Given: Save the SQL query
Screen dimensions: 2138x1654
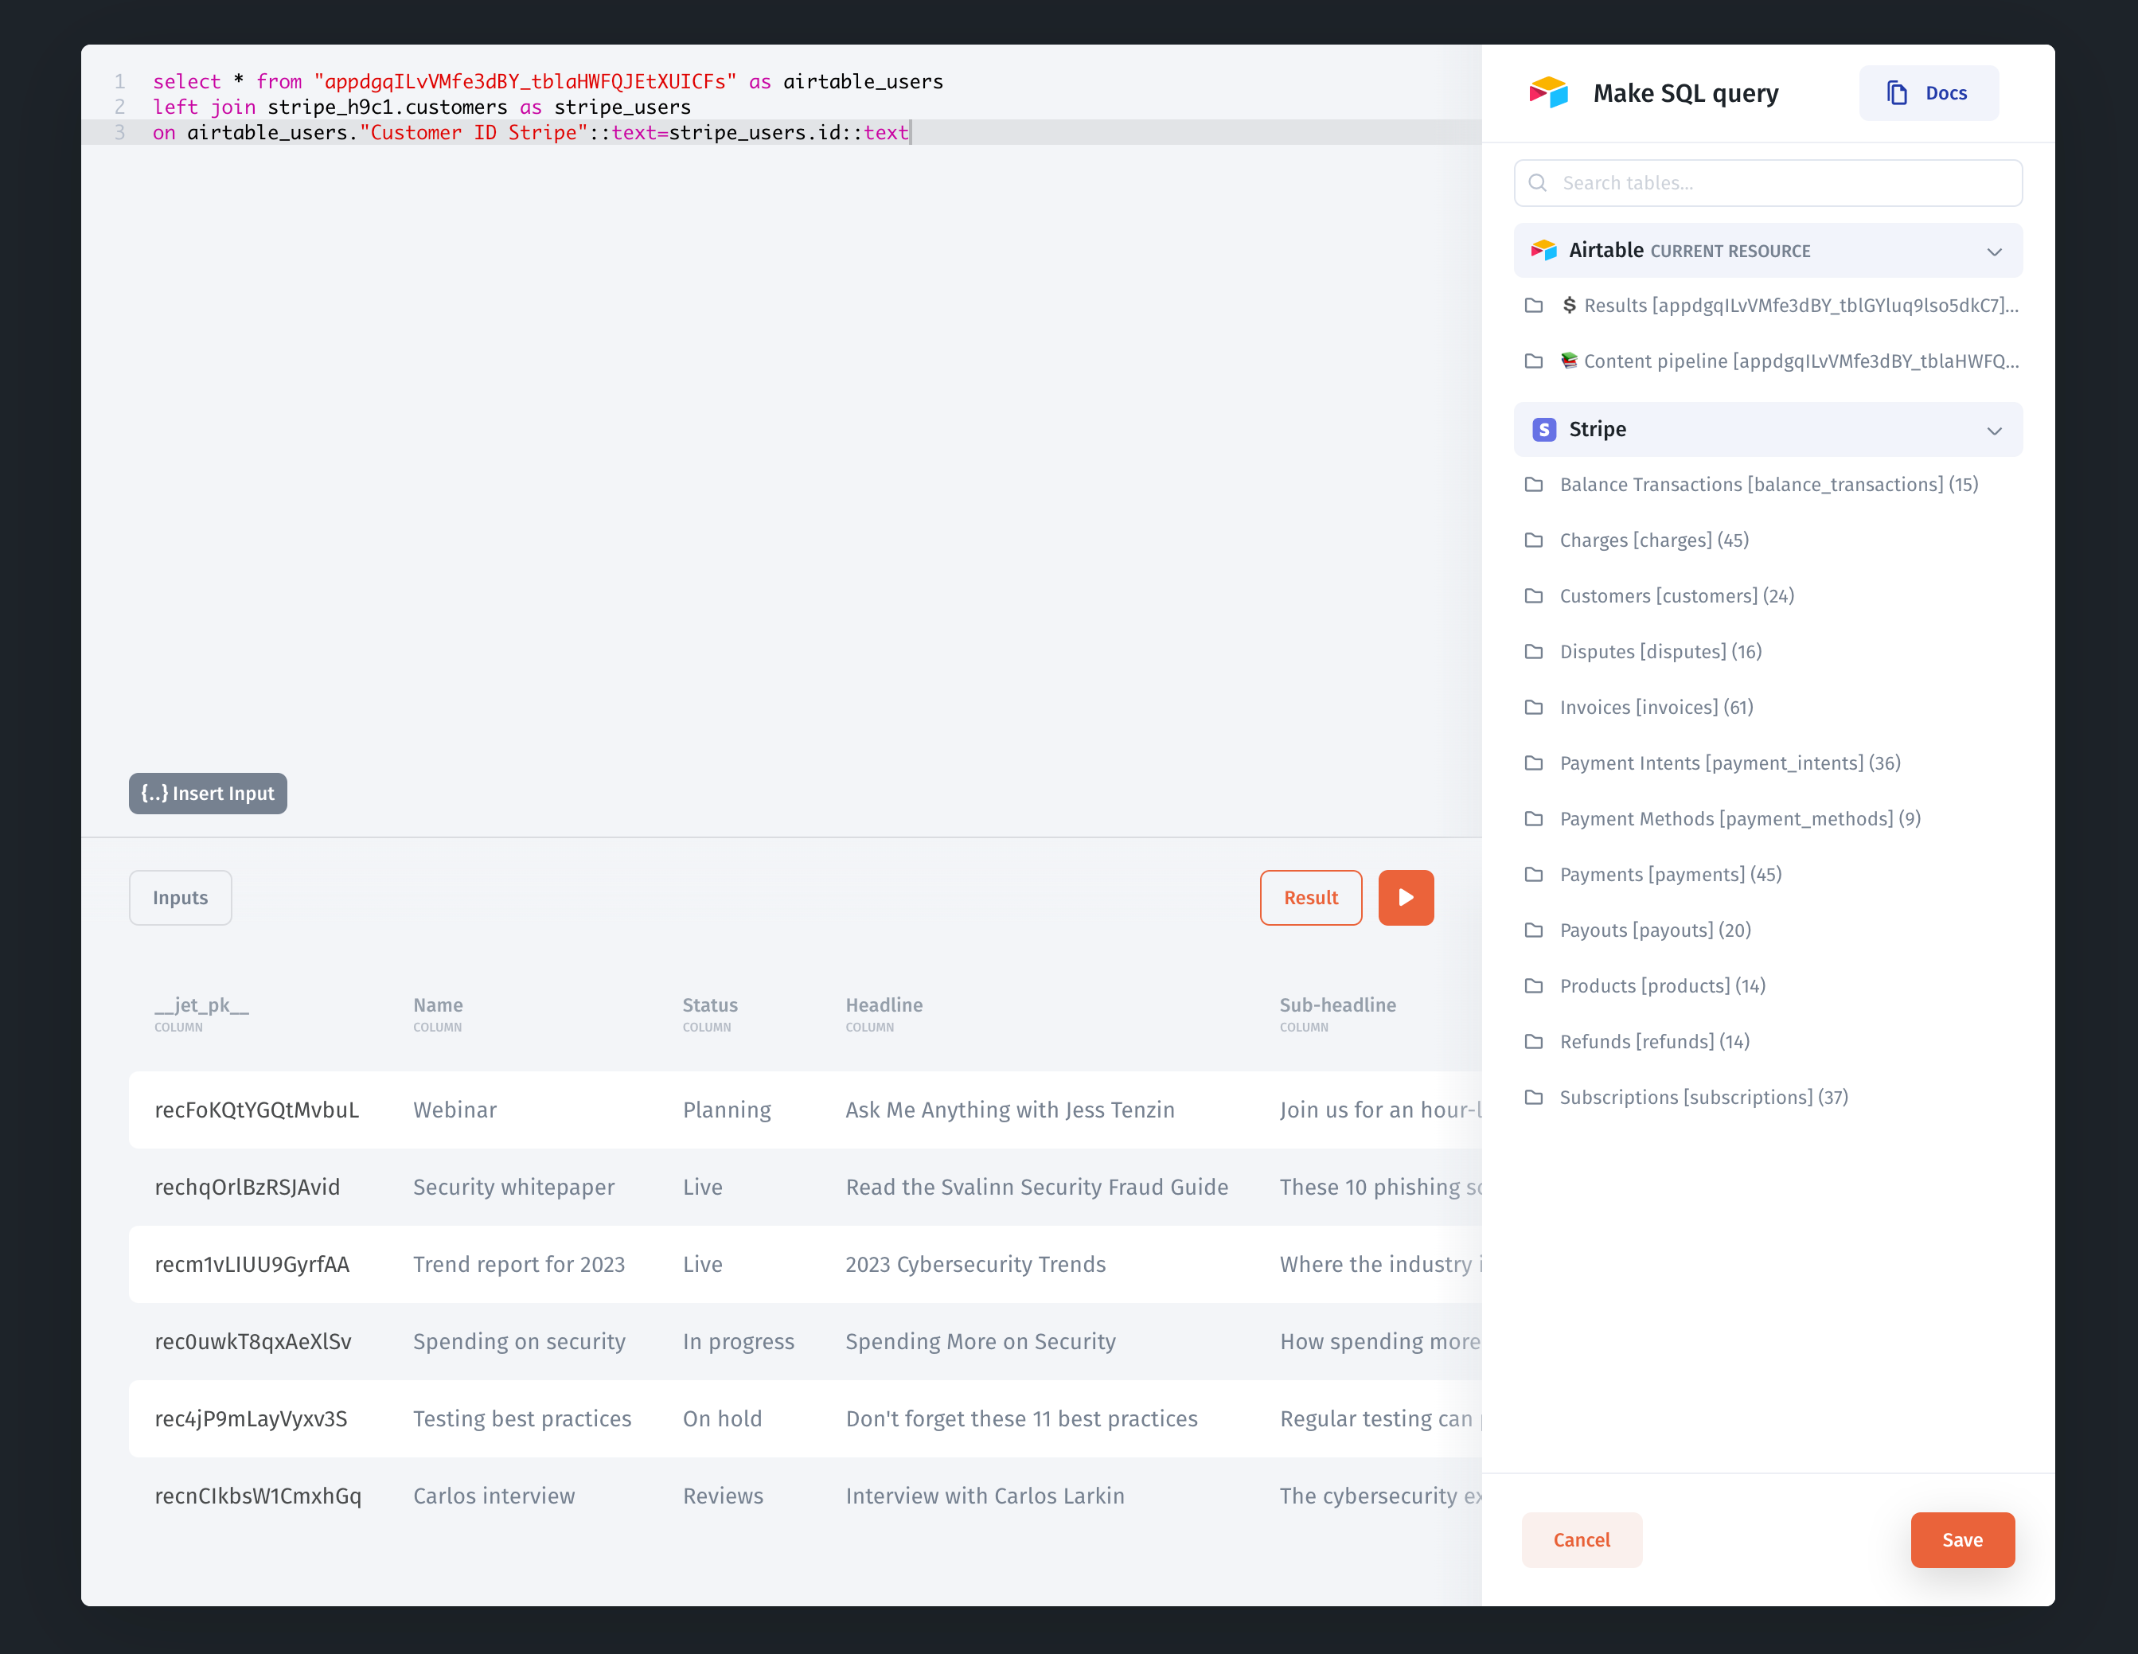Looking at the screenshot, I should [x=1963, y=1539].
